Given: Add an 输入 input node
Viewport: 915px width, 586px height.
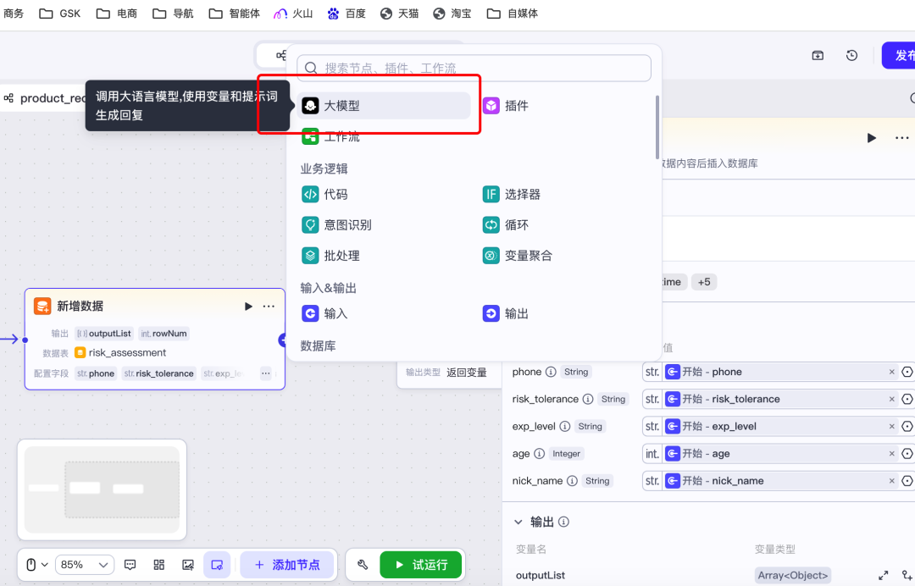Looking at the screenshot, I should pos(324,313).
